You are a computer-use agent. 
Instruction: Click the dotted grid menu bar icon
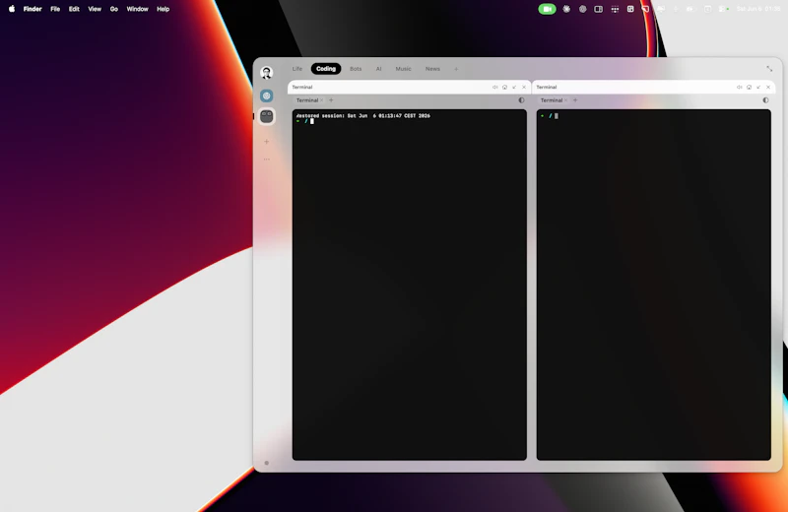[x=615, y=9]
